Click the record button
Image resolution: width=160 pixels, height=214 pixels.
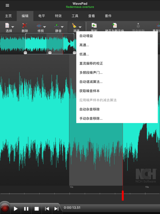5,208
